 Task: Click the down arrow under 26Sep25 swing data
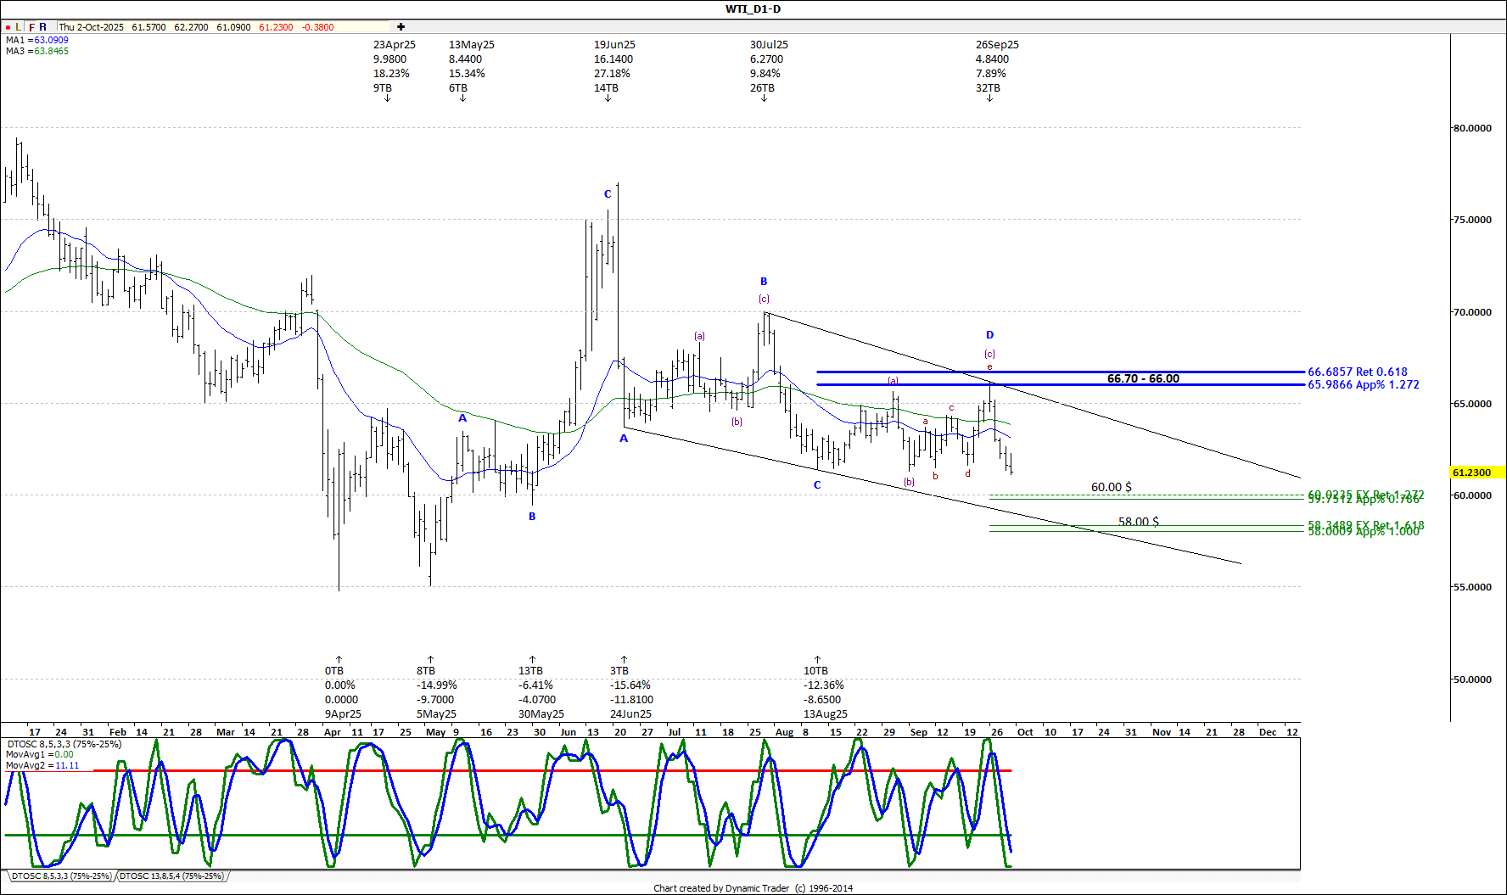989,99
